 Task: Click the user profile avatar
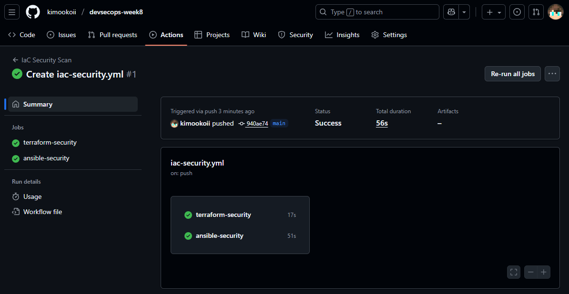pos(556,12)
